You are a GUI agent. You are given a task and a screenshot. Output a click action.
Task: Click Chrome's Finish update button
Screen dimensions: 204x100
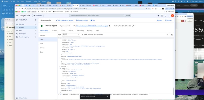pos(170,9)
